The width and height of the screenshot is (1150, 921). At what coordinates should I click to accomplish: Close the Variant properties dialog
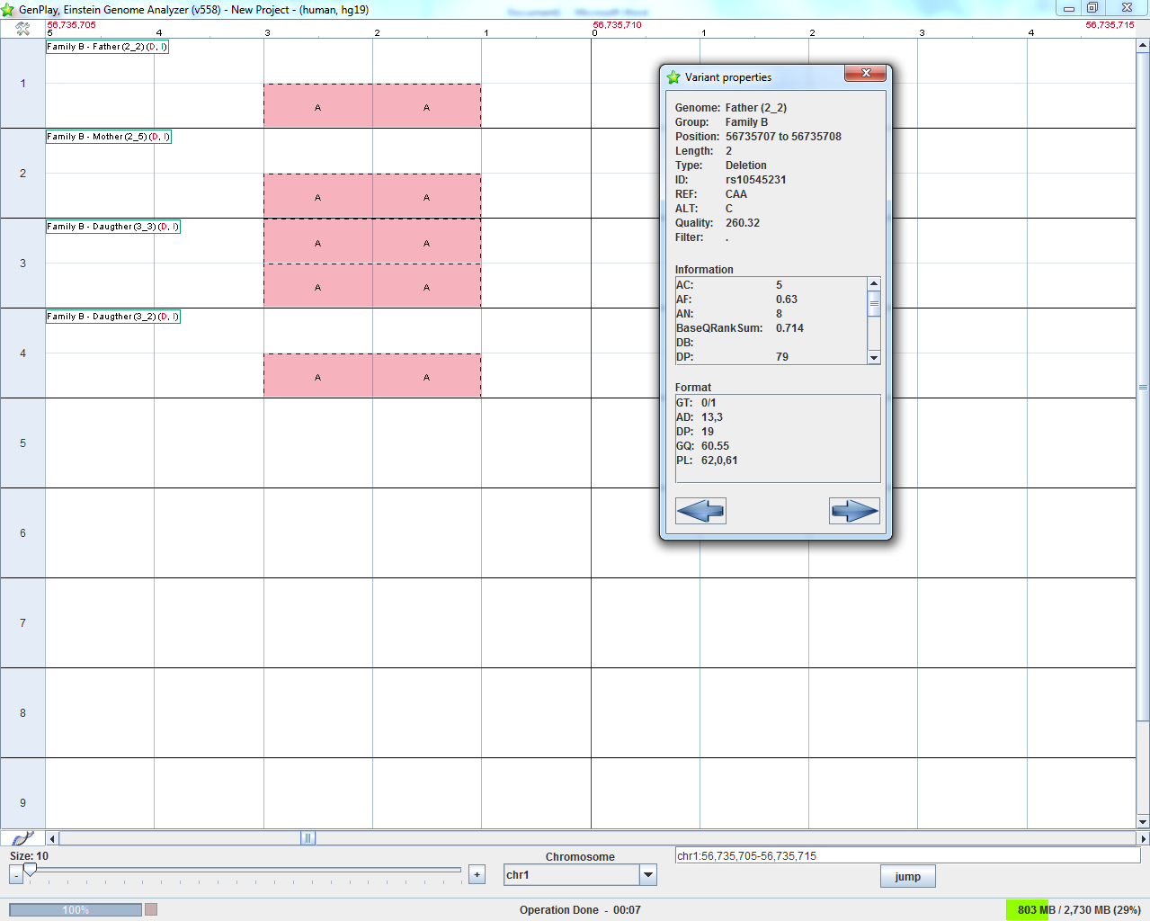pos(866,74)
